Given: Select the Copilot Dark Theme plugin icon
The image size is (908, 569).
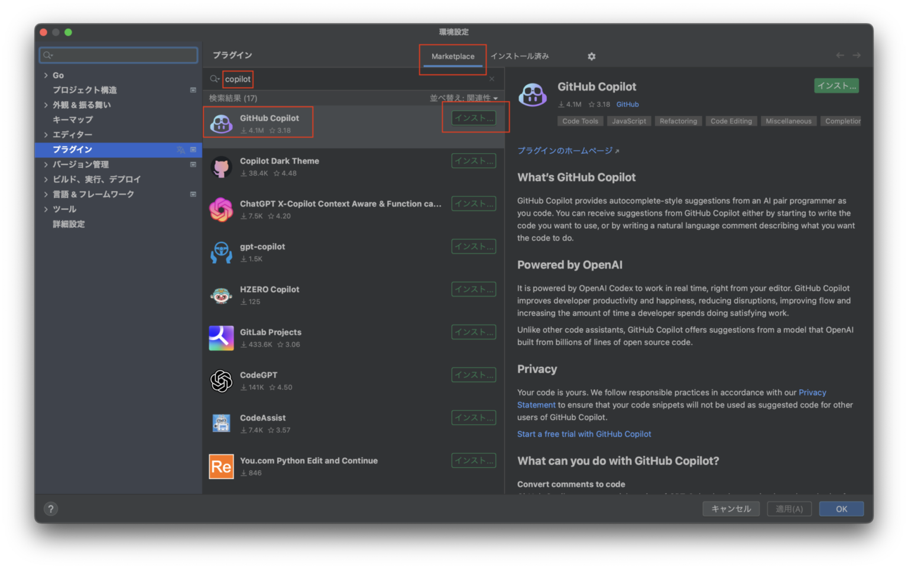Looking at the screenshot, I should (x=221, y=167).
